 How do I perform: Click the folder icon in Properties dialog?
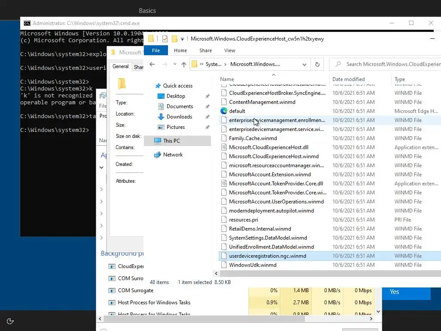[x=122, y=84]
